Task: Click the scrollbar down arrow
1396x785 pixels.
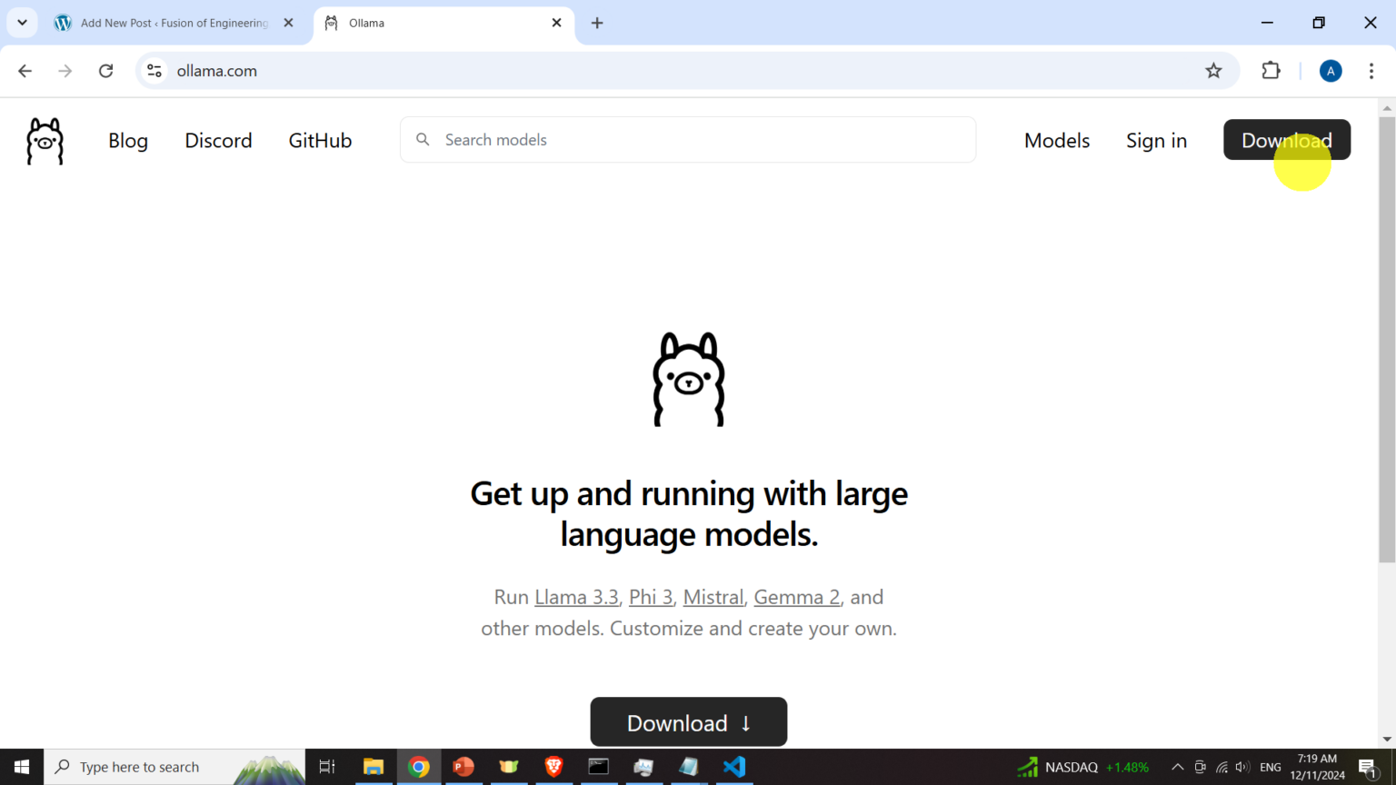Action: [1387, 740]
